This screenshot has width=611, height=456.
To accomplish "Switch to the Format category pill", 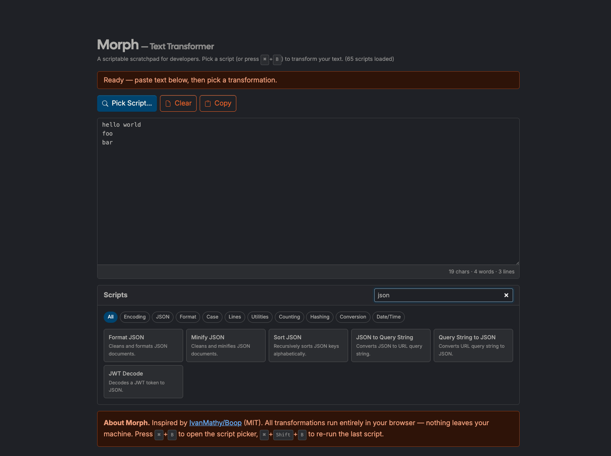I will 188,317.
